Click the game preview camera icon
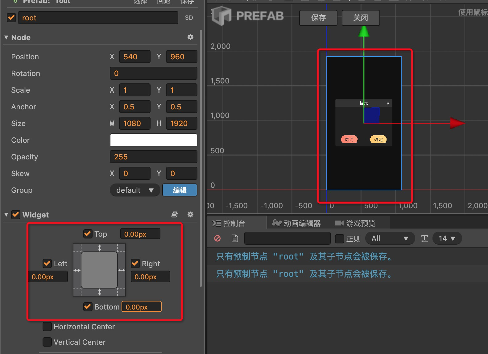 coord(339,223)
